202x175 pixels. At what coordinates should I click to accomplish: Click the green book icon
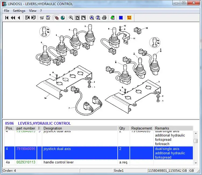point(113,18)
